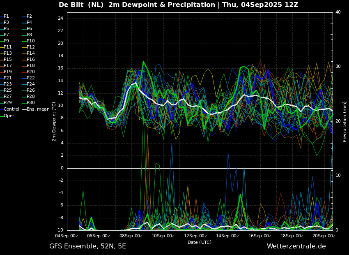Click the 10Sep 00z date tick label
This screenshot has height=255, width=349.
click(x=163, y=236)
